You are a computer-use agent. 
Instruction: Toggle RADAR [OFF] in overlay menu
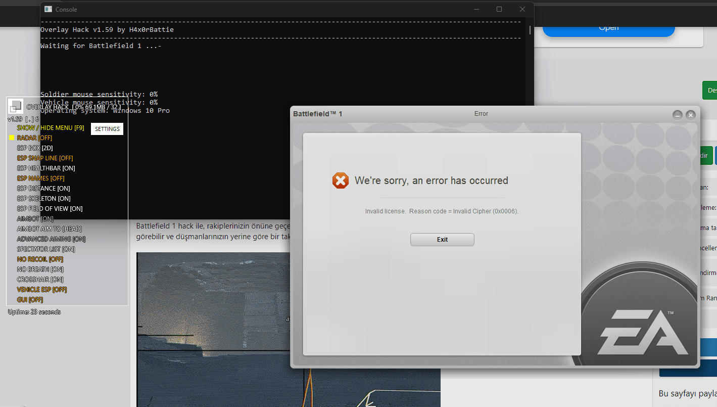coord(34,138)
